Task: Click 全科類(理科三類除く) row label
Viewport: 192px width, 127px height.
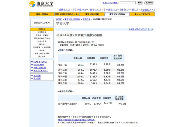Action: click(x=68, y=104)
